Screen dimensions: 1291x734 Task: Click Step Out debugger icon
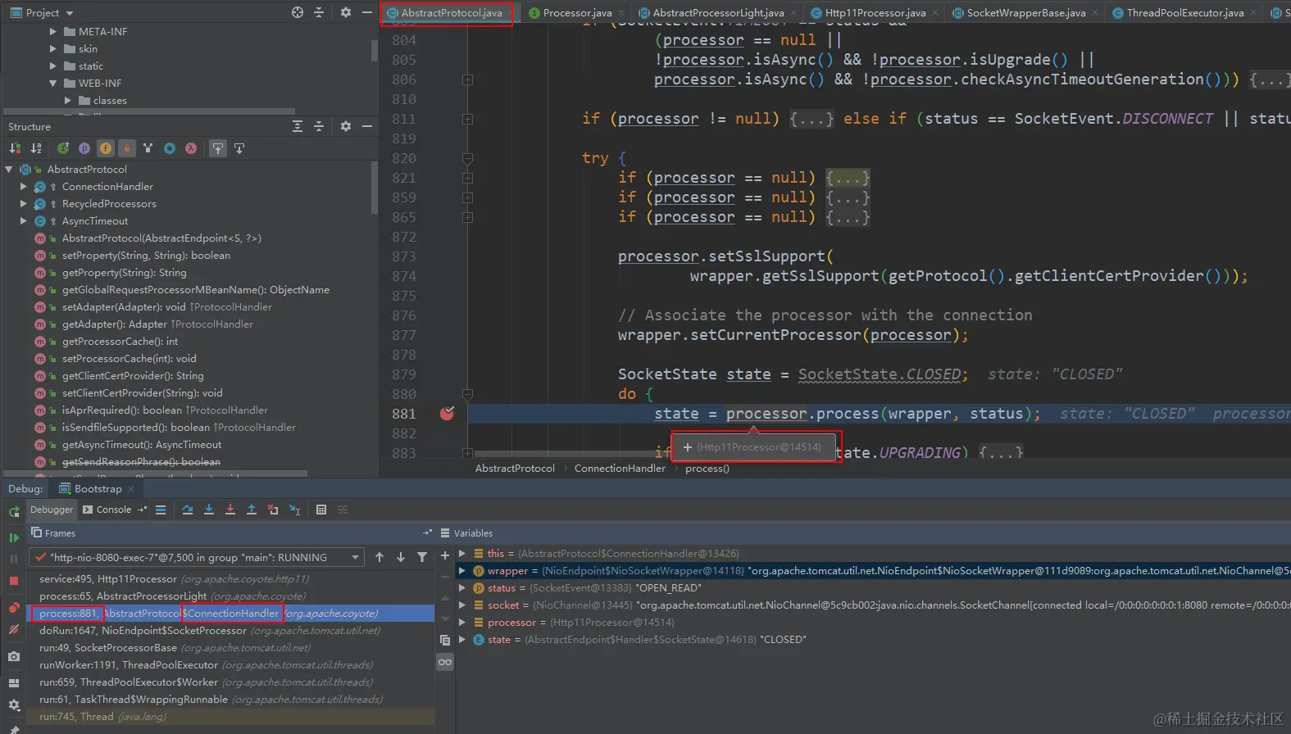(x=252, y=510)
